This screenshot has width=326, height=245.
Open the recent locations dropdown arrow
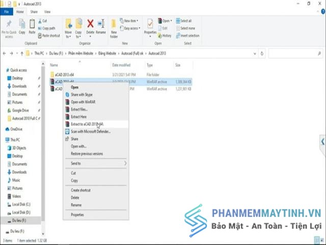(x=17, y=54)
